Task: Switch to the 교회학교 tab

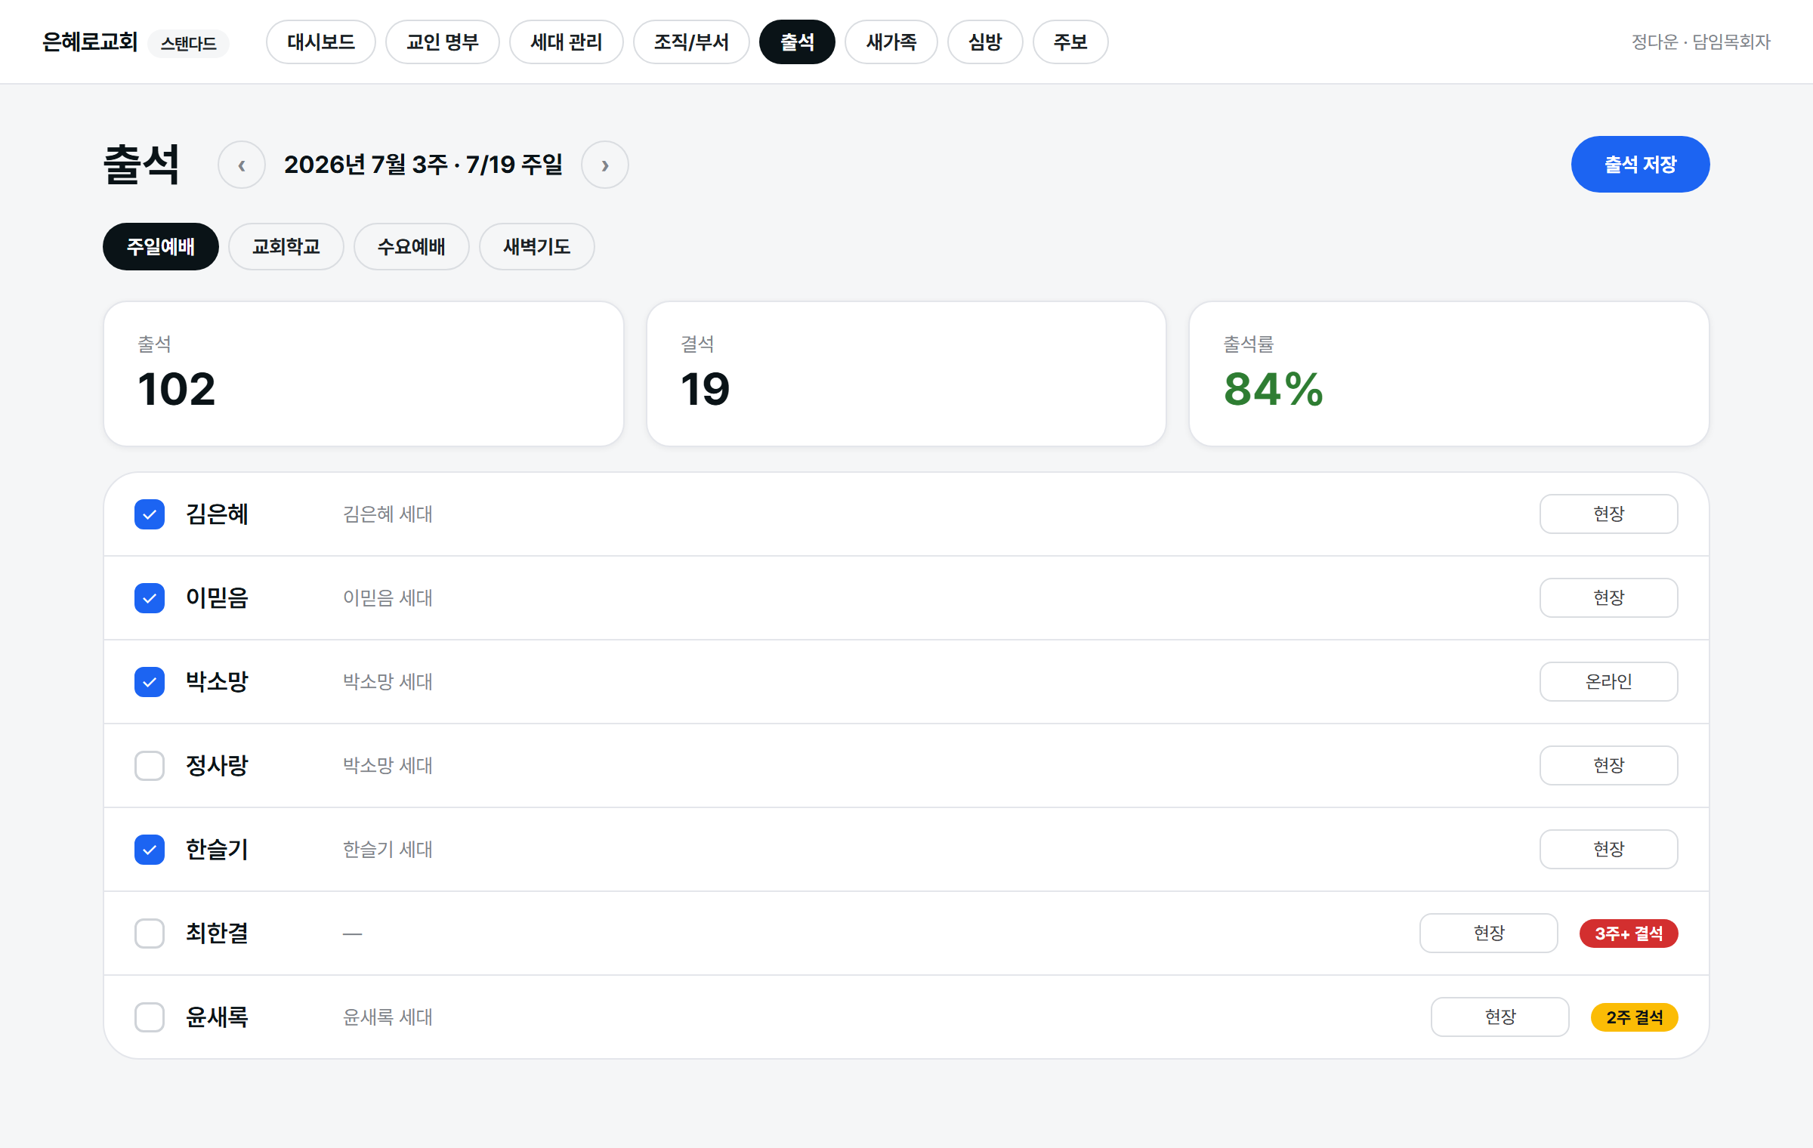Action: [x=286, y=246]
